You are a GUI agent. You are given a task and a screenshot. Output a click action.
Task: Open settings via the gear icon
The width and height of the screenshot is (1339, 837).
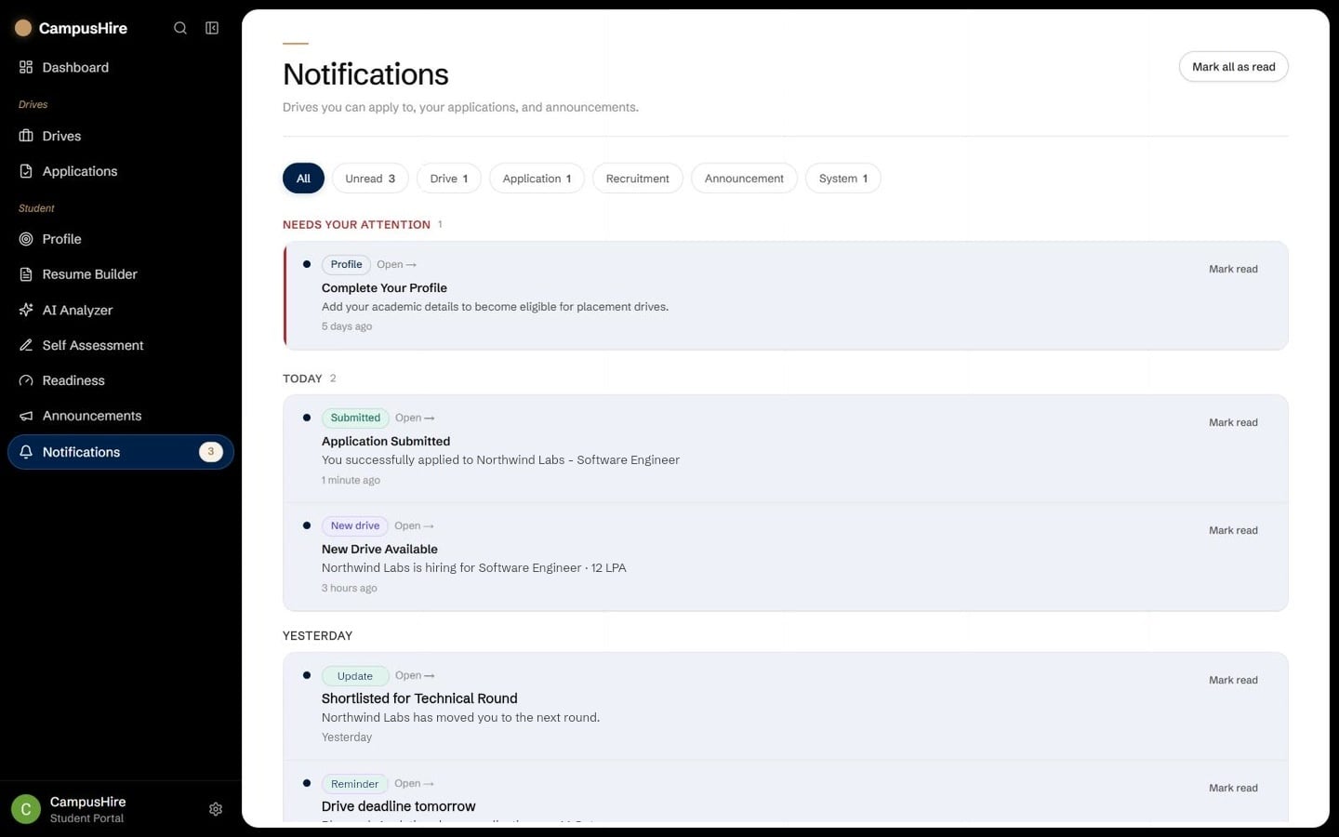click(216, 809)
